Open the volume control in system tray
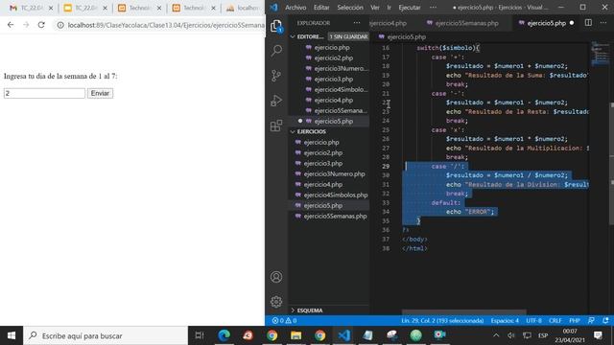 click(x=511, y=335)
